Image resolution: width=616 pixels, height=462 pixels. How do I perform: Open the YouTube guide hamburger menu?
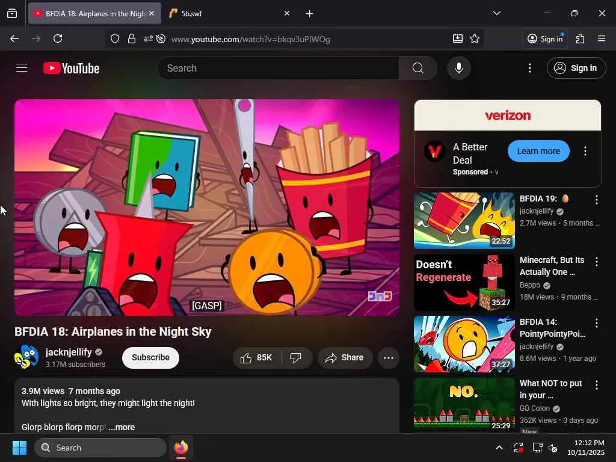[x=22, y=68]
